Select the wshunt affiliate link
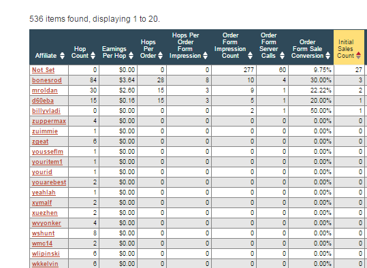Viewport: 367px width, 268px height. (x=44, y=233)
